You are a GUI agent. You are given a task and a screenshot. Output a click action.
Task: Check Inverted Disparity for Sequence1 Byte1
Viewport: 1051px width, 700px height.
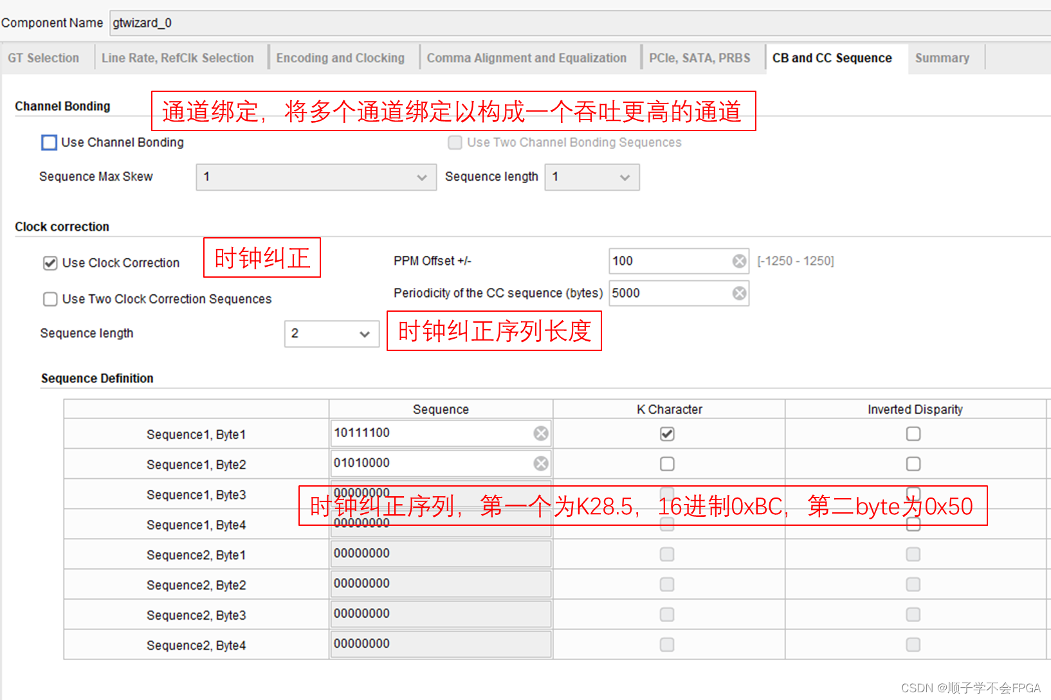tap(913, 434)
